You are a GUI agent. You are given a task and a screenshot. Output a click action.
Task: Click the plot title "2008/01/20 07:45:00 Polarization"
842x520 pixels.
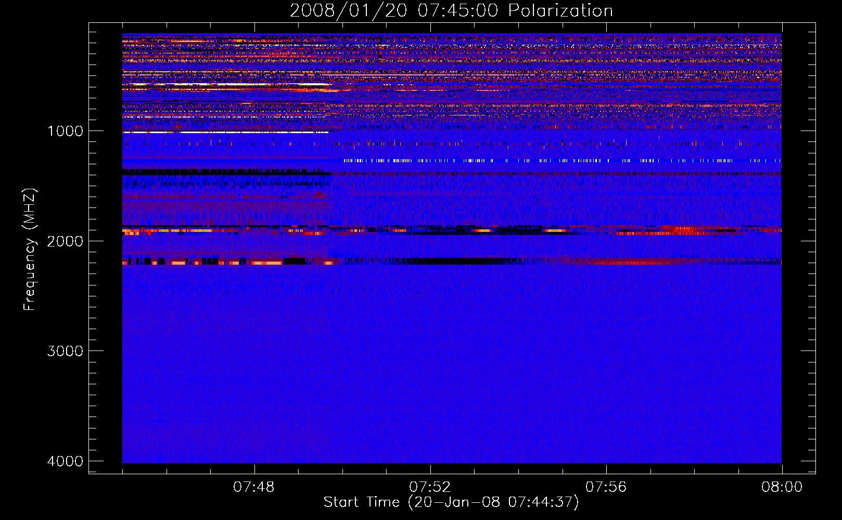coord(451,10)
